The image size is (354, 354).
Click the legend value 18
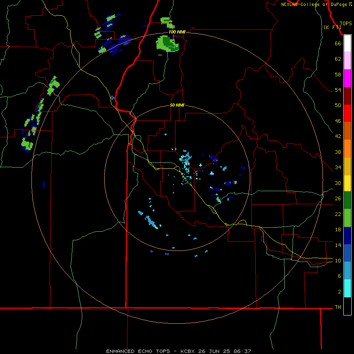point(338,230)
